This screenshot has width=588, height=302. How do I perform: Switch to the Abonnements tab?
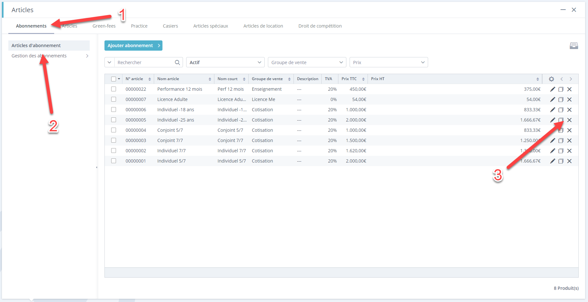[31, 26]
